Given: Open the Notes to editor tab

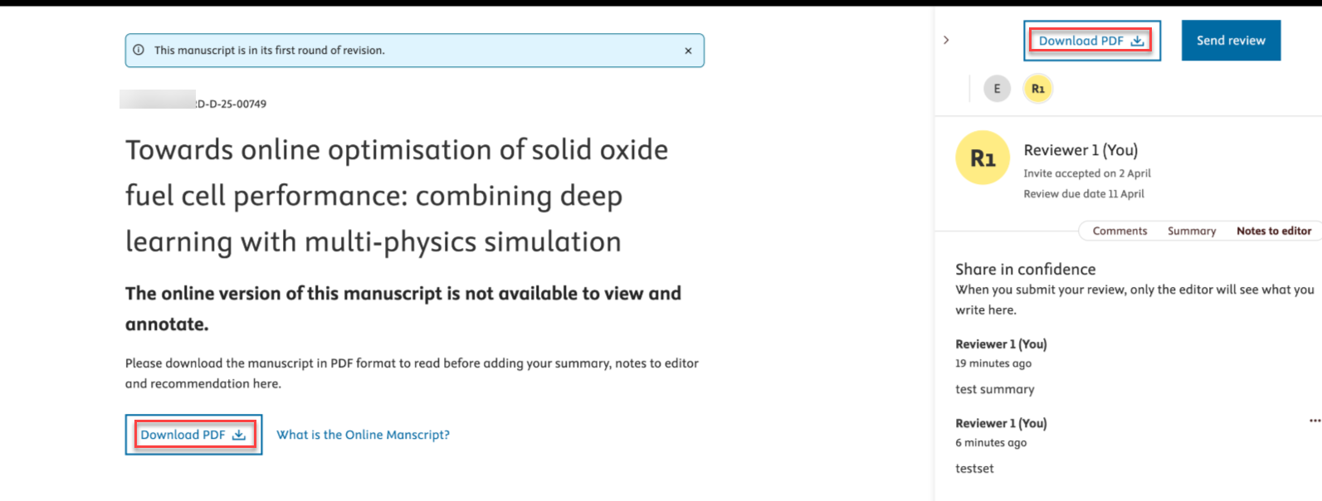Looking at the screenshot, I should coord(1273,231).
